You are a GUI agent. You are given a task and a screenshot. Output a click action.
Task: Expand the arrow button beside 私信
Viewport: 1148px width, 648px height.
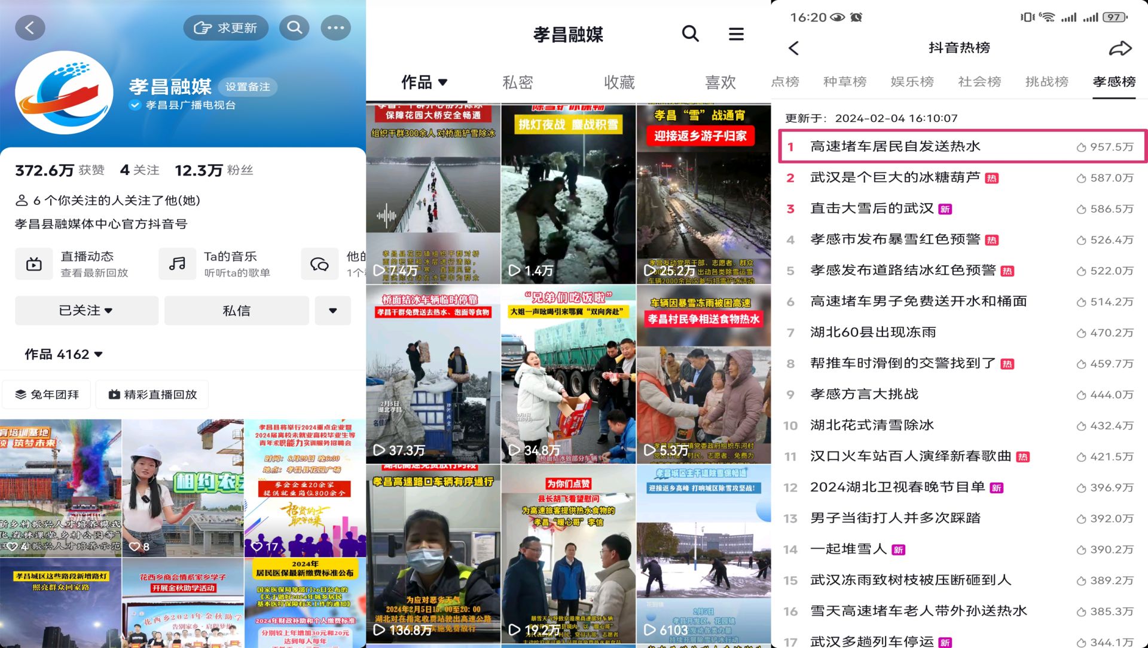click(333, 311)
